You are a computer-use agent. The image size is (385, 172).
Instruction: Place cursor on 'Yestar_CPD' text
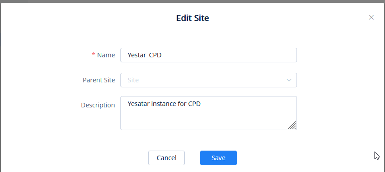[x=144, y=55]
